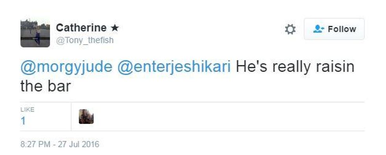386x155 pixels.
Task: View the avatar of the user who liked
Action: tap(86, 117)
